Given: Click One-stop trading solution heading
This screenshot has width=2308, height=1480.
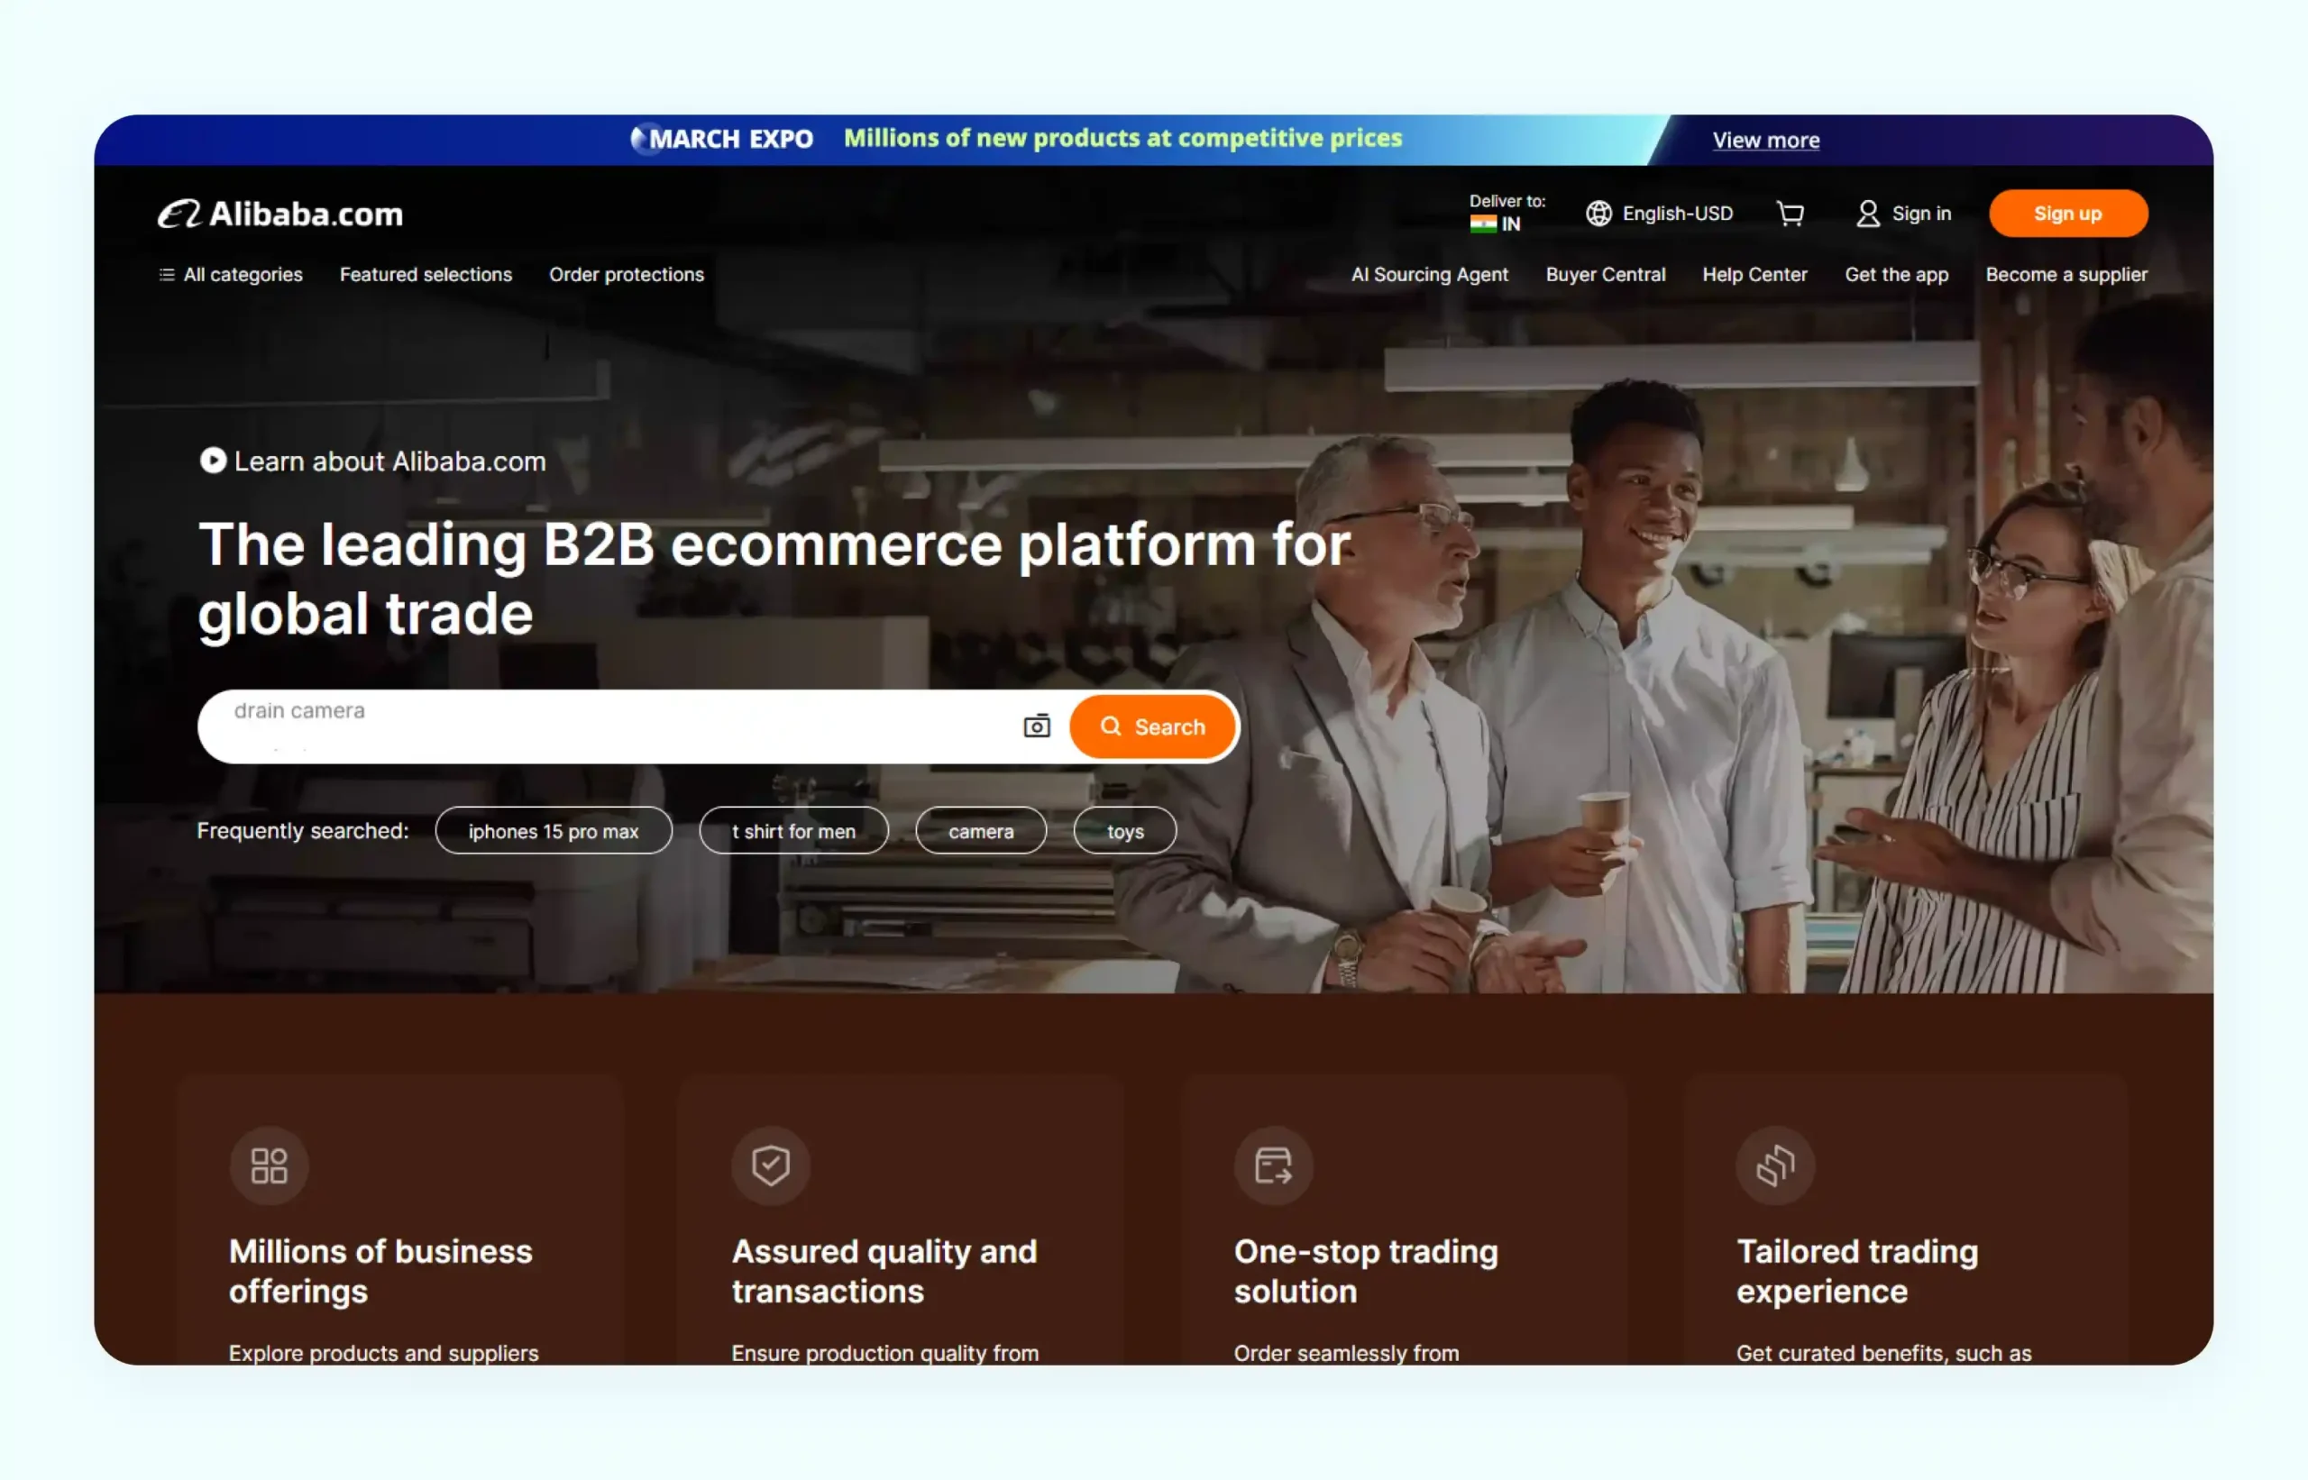Looking at the screenshot, I should tap(1366, 1272).
